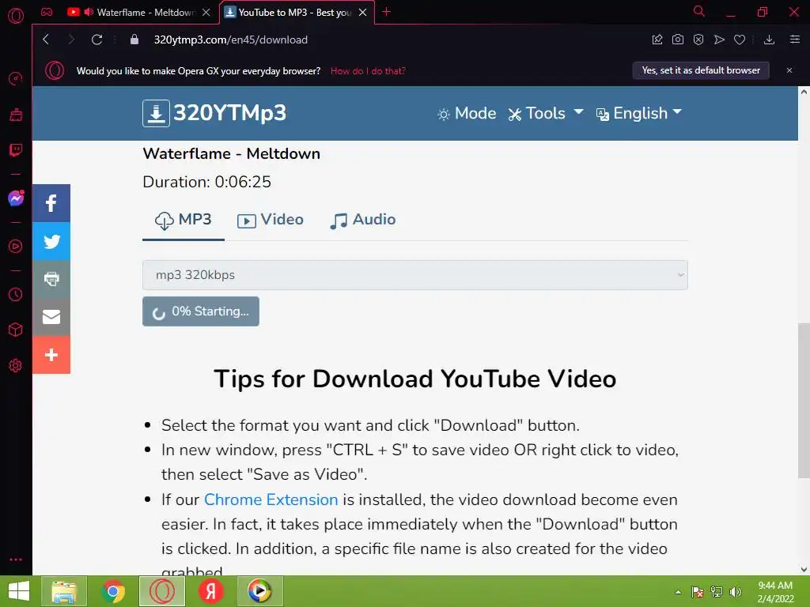Open the English language dropdown
Screen dimensions: 810x607
[x=639, y=113]
